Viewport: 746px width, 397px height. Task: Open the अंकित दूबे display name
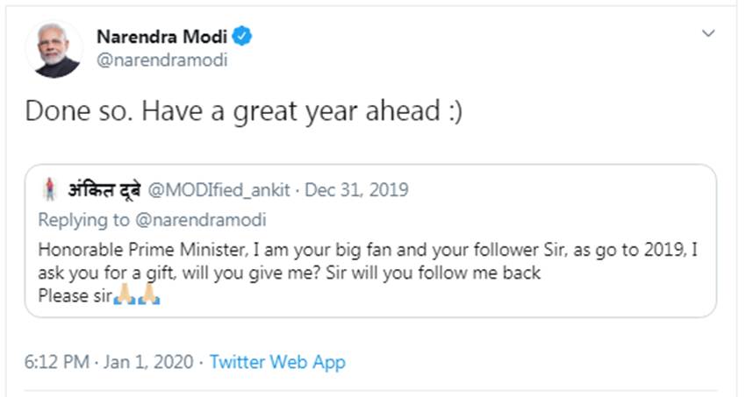coord(104,189)
